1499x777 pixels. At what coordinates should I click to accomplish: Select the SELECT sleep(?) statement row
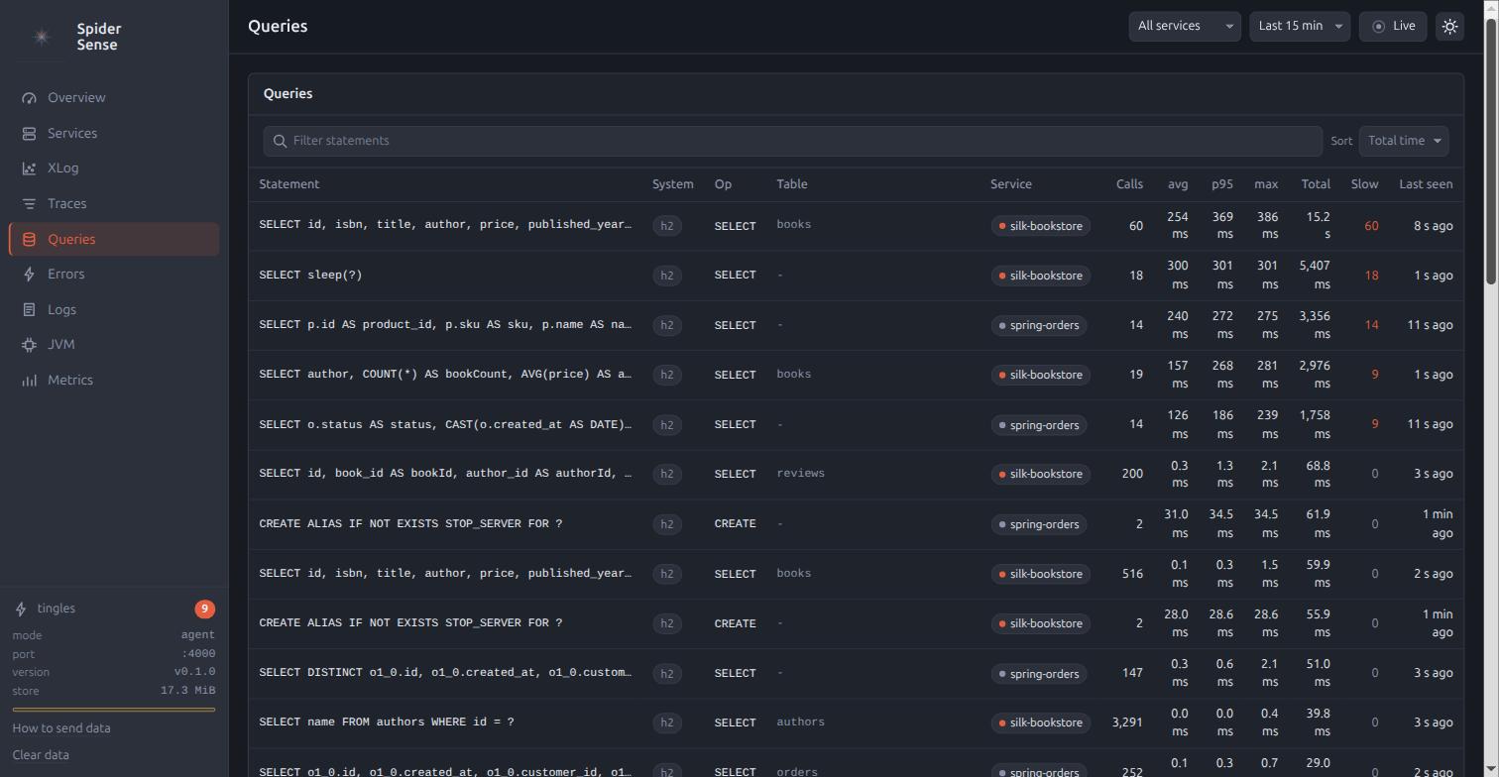pyautogui.click(x=856, y=276)
